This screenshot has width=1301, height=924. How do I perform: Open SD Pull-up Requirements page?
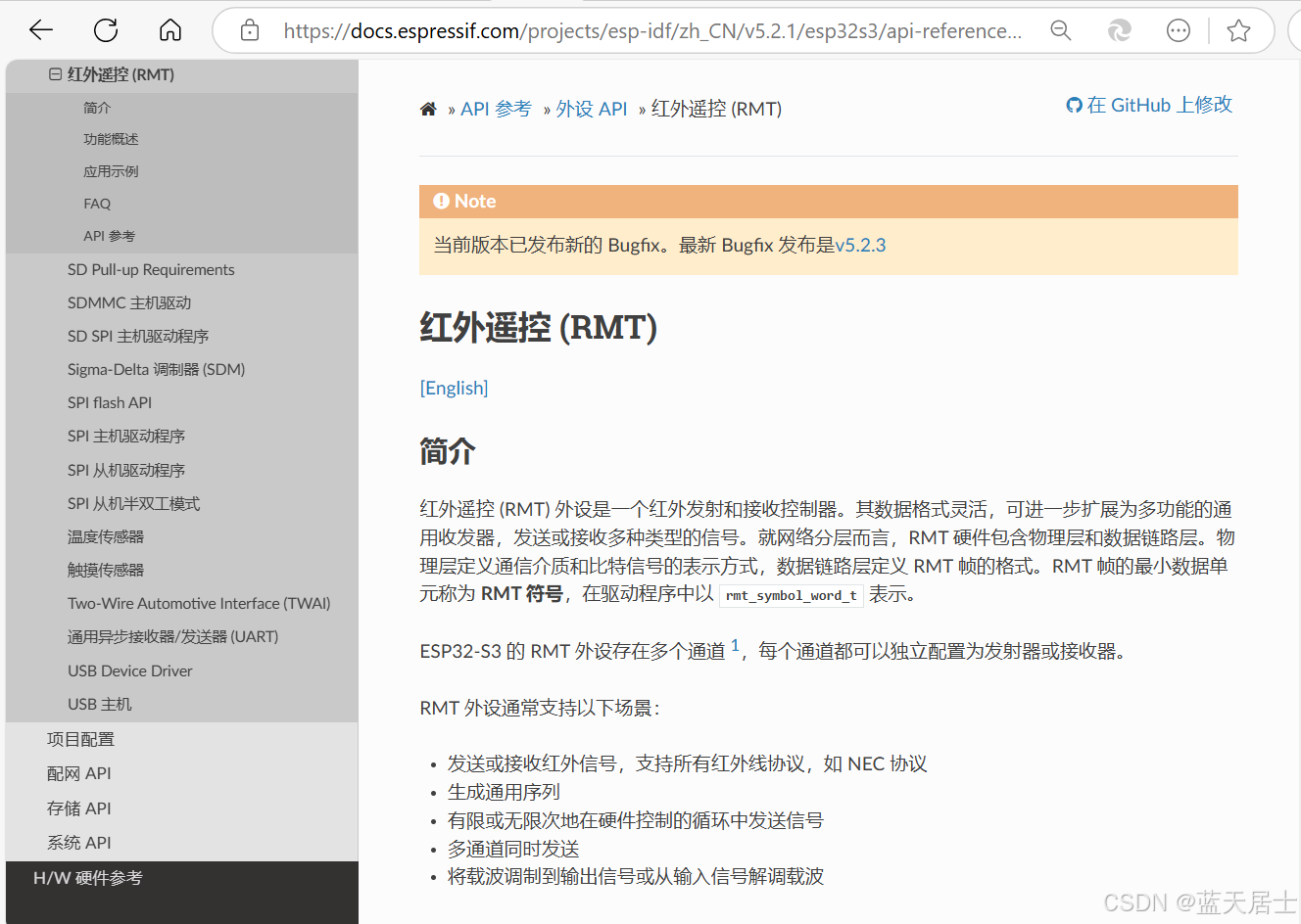[x=151, y=269]
